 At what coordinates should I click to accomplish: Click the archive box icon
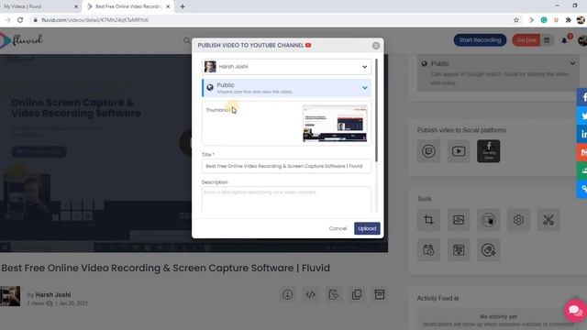380,294
